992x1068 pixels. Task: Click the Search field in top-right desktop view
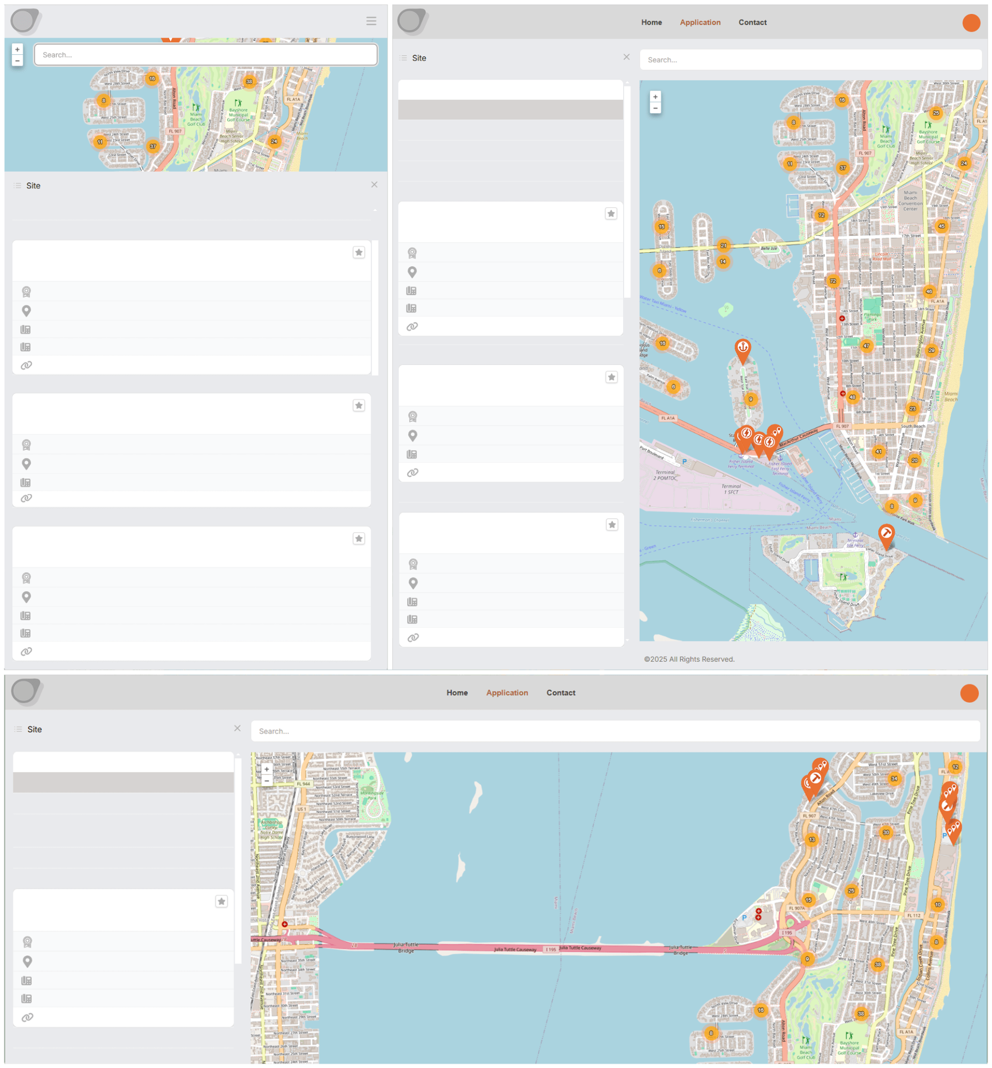[811, 59]
